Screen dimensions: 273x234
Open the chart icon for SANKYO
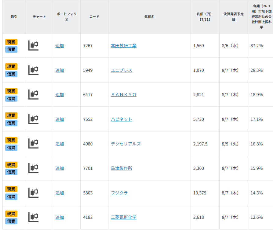pyautogui.click(x=33, y=95)
